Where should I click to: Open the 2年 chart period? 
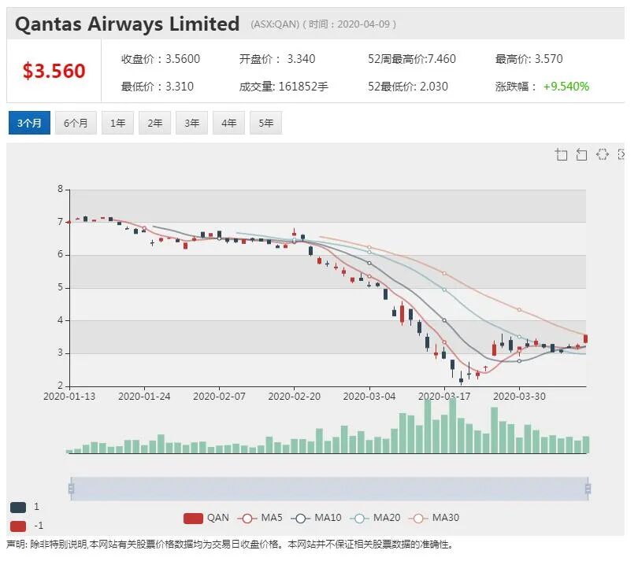[154, 123]
